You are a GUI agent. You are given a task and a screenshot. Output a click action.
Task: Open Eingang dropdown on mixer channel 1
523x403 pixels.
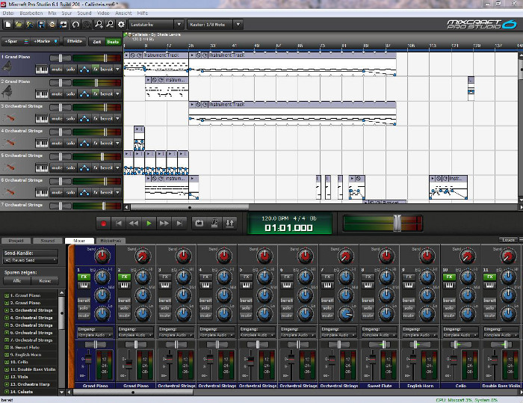pos(95,335)
